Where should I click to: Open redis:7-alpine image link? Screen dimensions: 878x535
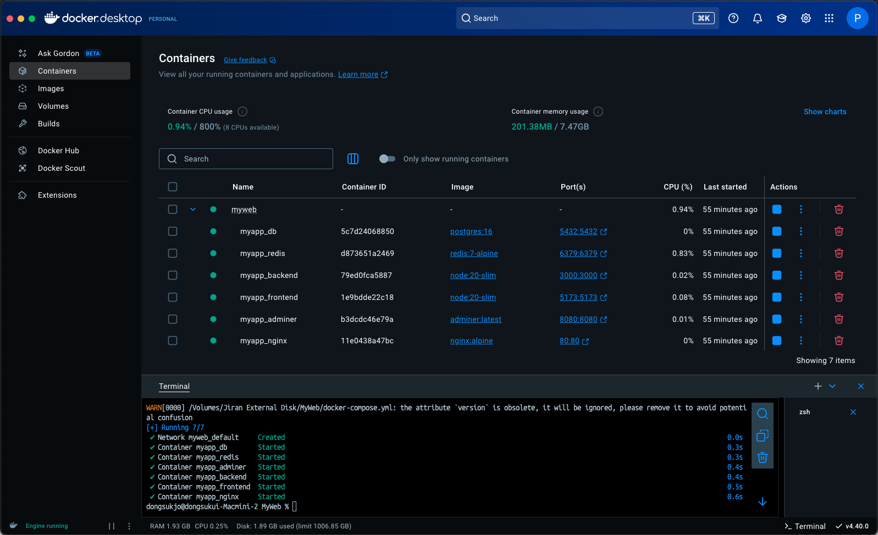(474, 253)
